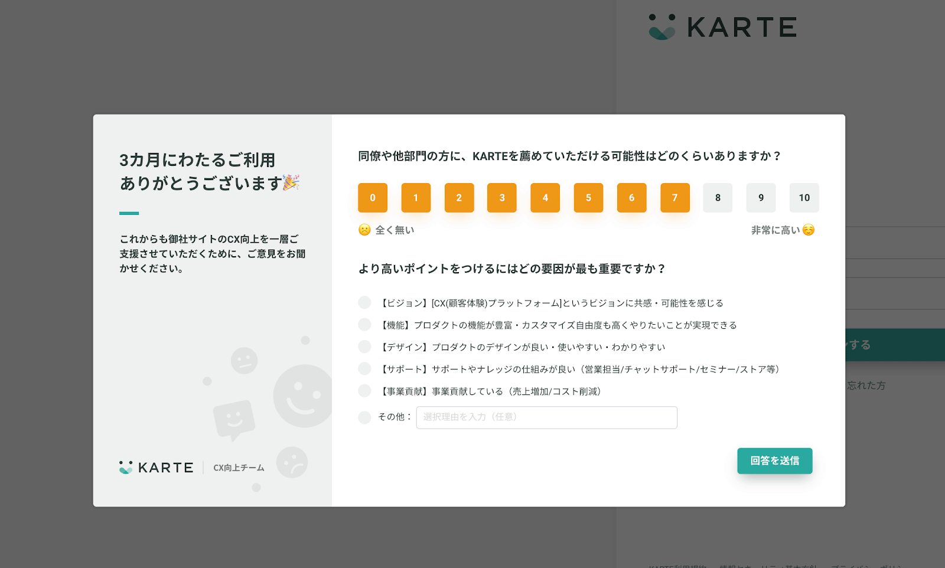Choose the maximum score 10
This screenshot has height=568, width=945.
(804, 198)
